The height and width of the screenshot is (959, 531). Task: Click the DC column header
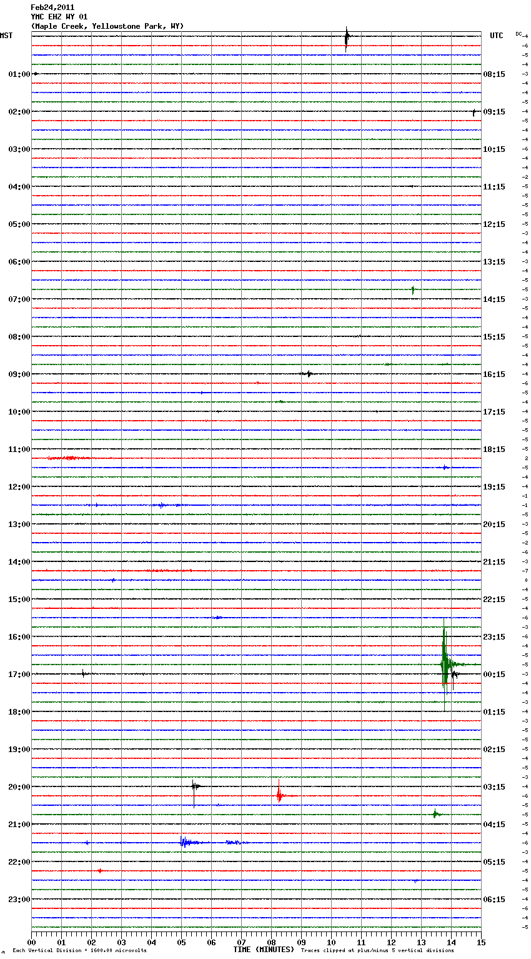[519, 34]
